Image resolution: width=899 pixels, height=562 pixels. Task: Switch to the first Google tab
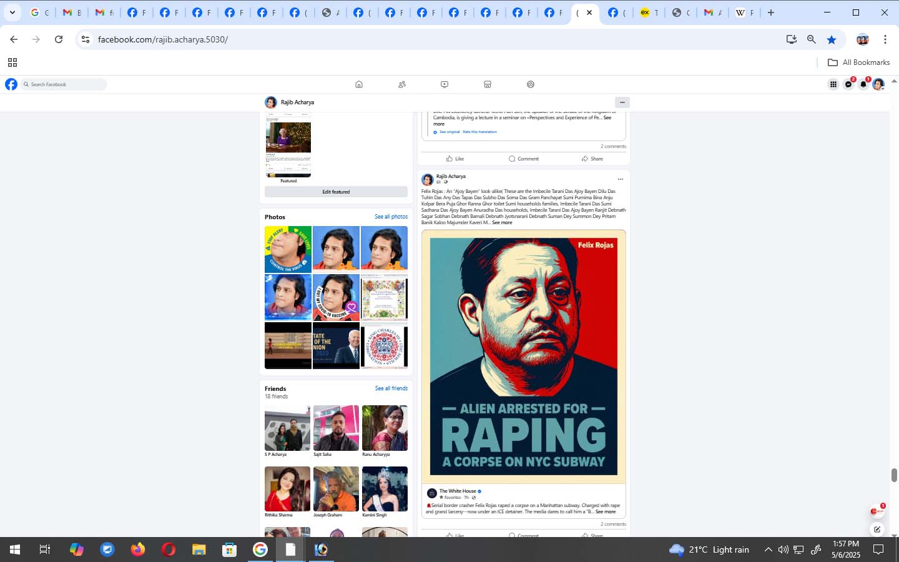pyautogui.click(x=39, y=12)
